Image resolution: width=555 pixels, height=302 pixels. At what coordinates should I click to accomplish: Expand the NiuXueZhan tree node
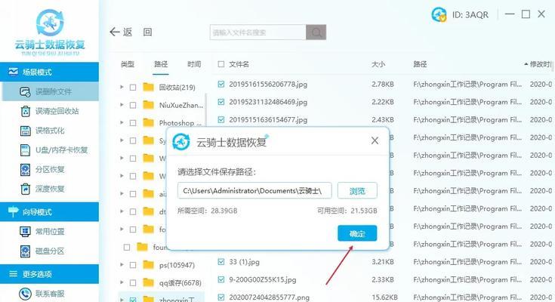(122, 105)
